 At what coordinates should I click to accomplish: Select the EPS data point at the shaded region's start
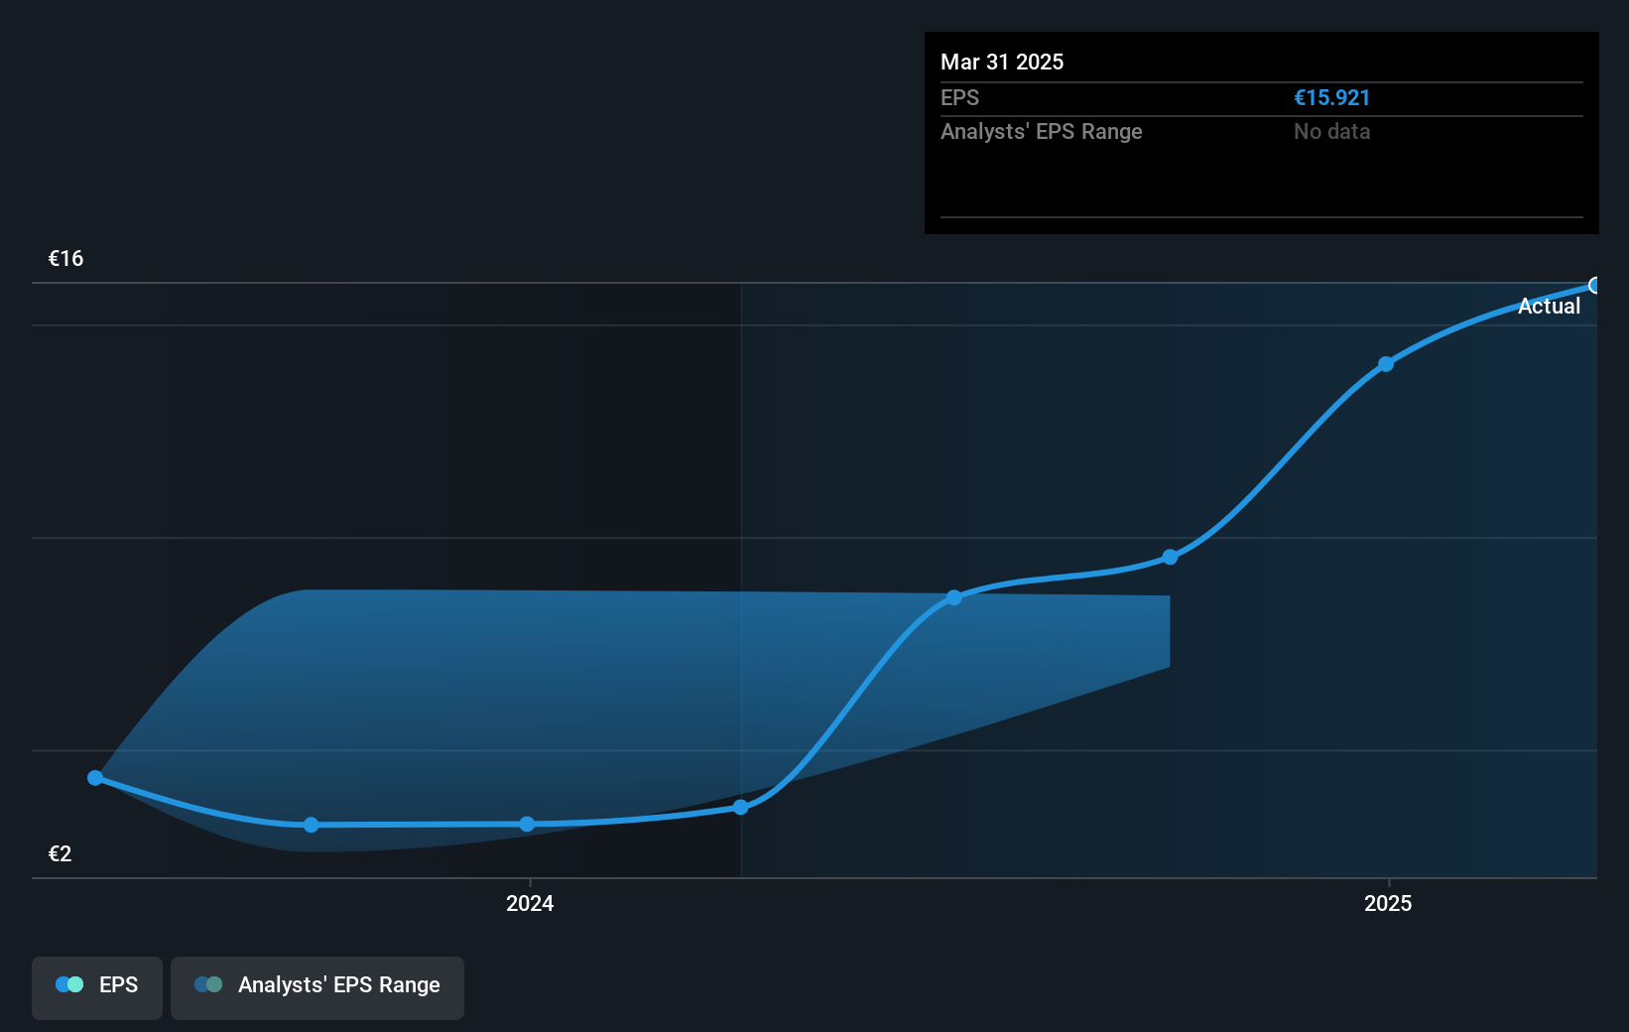pyautogui.click(x=741, y=807)
